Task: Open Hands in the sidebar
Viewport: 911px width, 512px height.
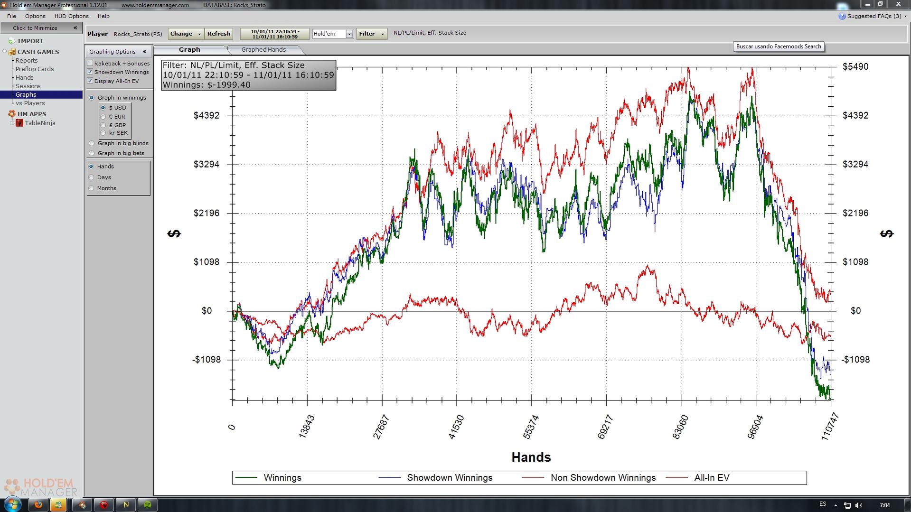Action: (x=24, y=78)
